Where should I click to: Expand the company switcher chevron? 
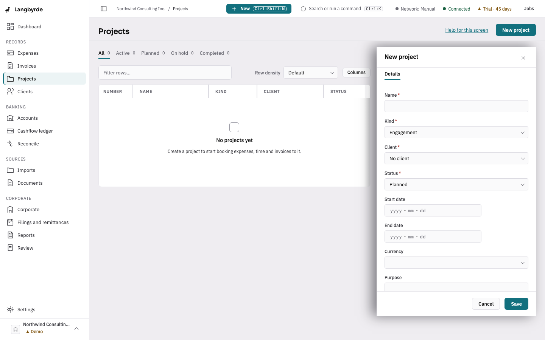(76, 328)
